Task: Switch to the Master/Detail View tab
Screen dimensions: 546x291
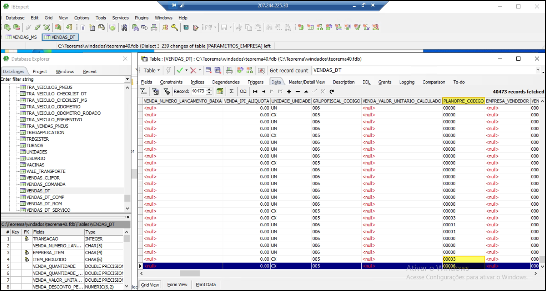Action: tap(307, 82)
